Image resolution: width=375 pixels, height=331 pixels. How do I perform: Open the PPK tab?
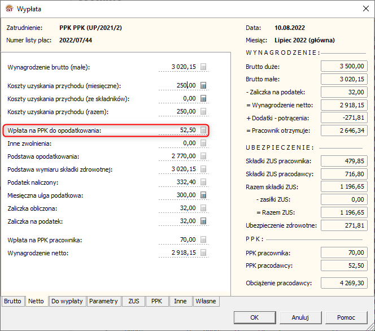tap(156, 302)
